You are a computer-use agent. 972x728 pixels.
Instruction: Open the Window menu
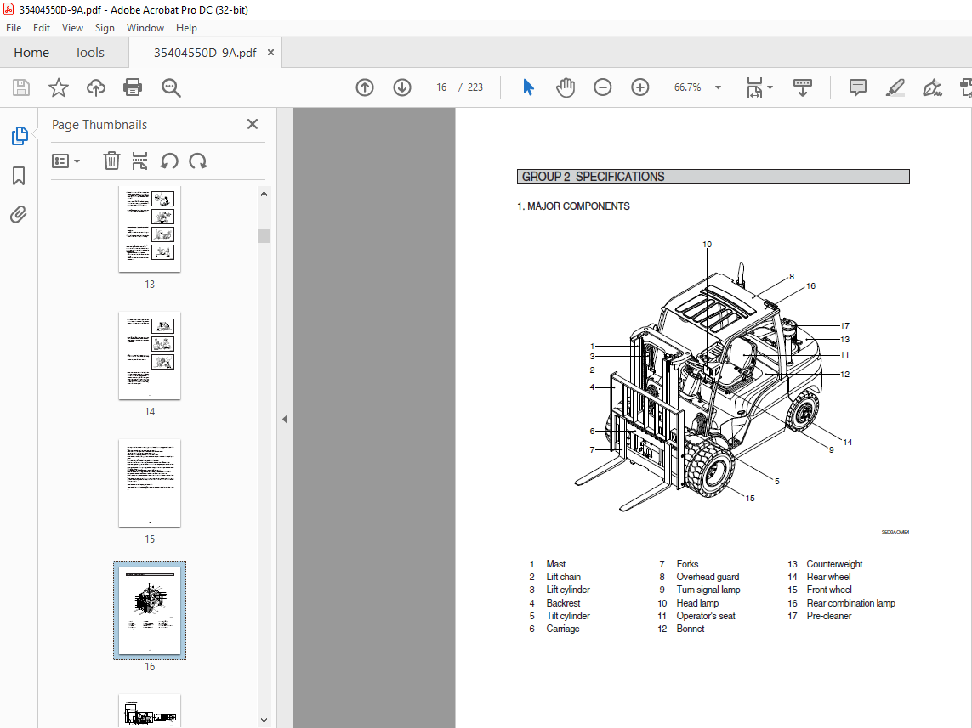click(x=145, y=28)
